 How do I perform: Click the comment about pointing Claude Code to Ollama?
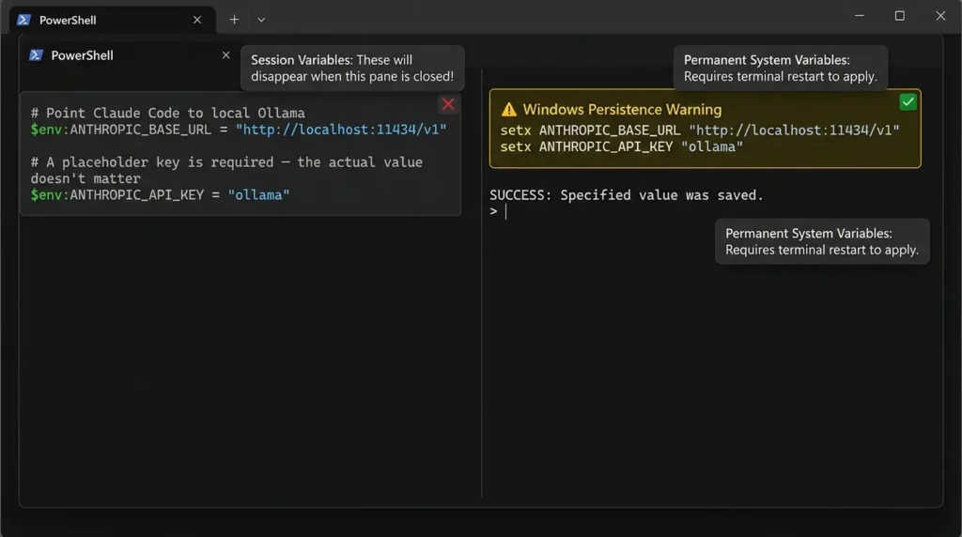click(168, 113)
